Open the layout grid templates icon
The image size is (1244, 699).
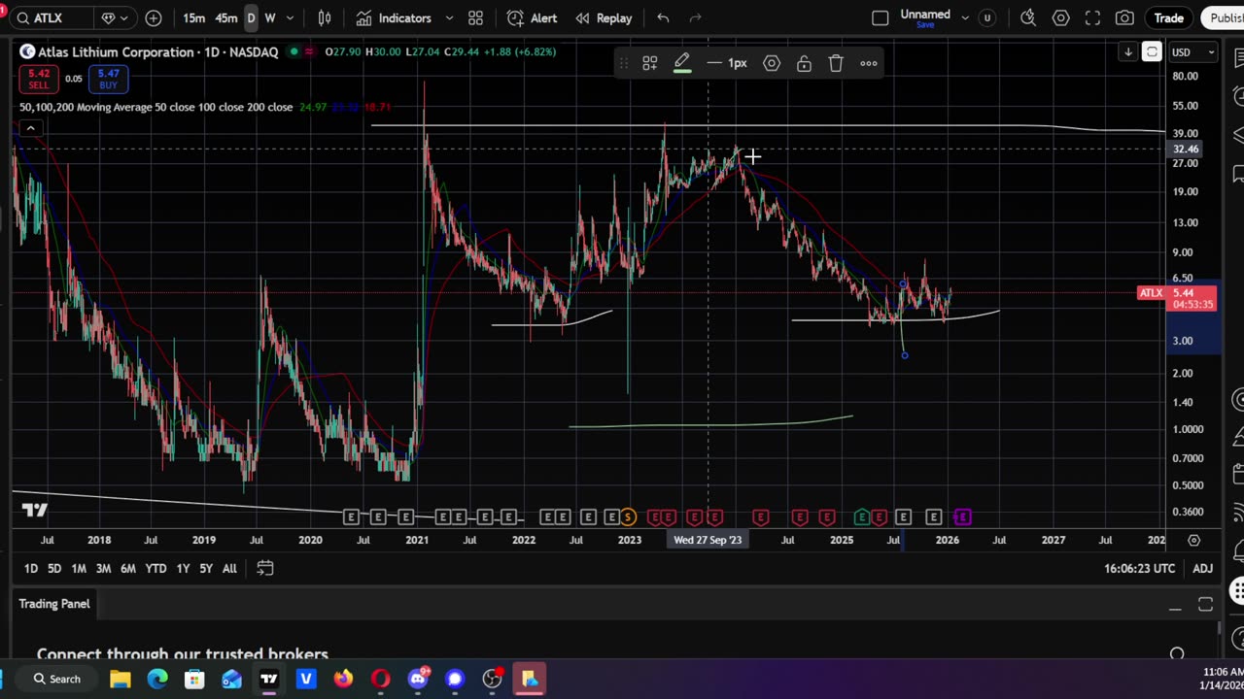point(475,17)
